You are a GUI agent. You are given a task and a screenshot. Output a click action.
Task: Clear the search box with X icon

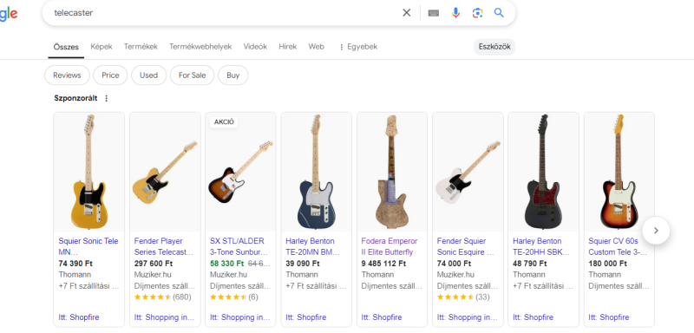point(406,13)
